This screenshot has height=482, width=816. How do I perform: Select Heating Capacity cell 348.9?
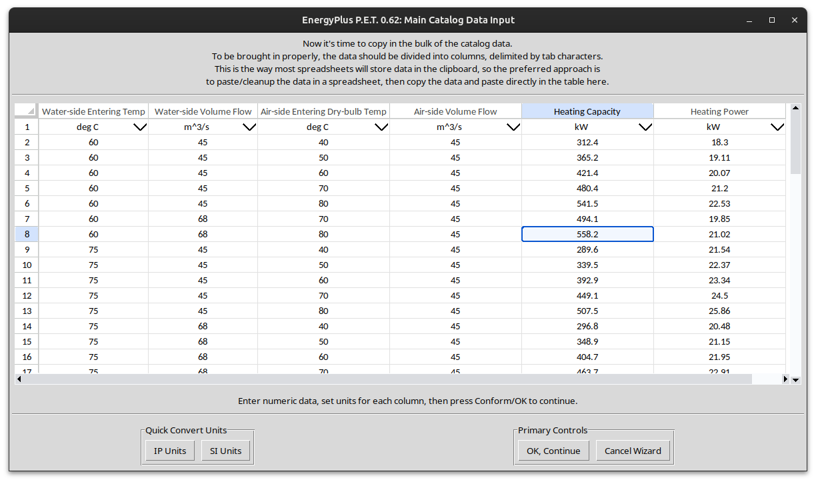587,341
